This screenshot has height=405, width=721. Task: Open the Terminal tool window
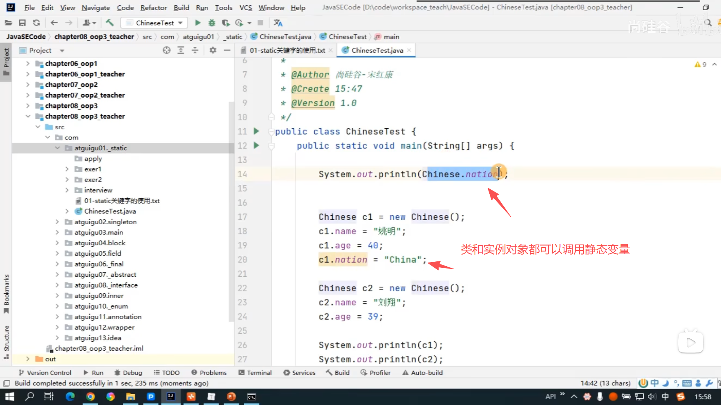(255, 373)
